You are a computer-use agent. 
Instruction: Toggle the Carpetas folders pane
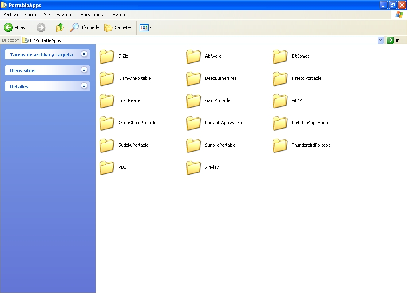click(x=118, y=27)
